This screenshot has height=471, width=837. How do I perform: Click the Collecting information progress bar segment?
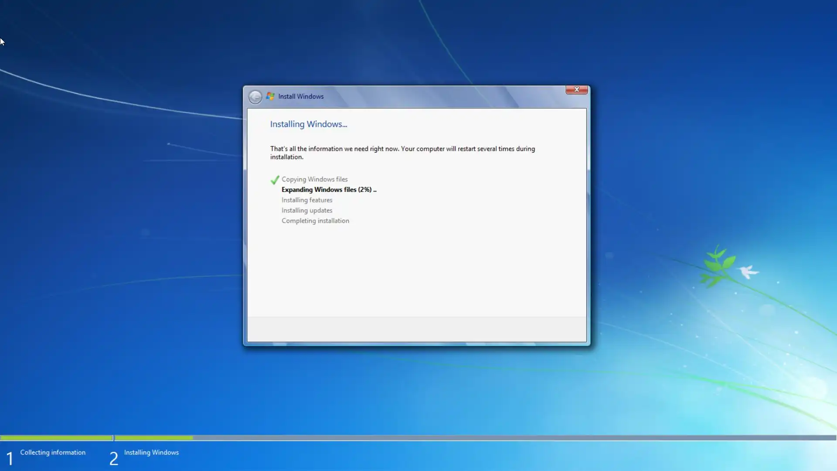[57, 438]
